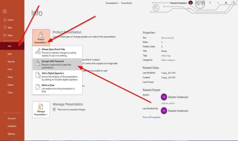
Task: Click the Add a Digital Signature document icon
Action: click(38, 75)
